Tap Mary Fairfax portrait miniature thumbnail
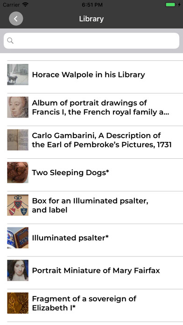 18,270
